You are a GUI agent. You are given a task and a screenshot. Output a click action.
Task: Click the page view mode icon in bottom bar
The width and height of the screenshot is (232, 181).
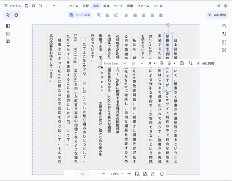pos(137,174)
